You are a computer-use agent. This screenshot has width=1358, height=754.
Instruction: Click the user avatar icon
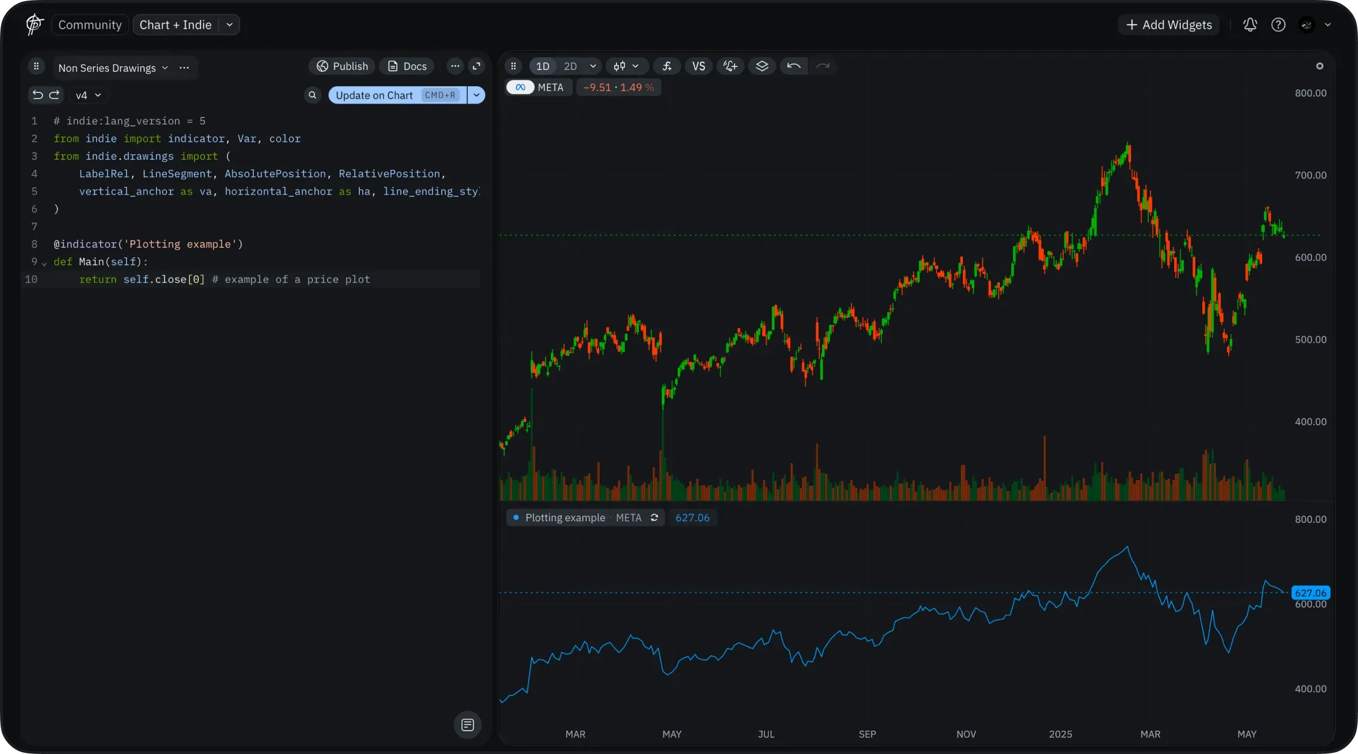1307,25
